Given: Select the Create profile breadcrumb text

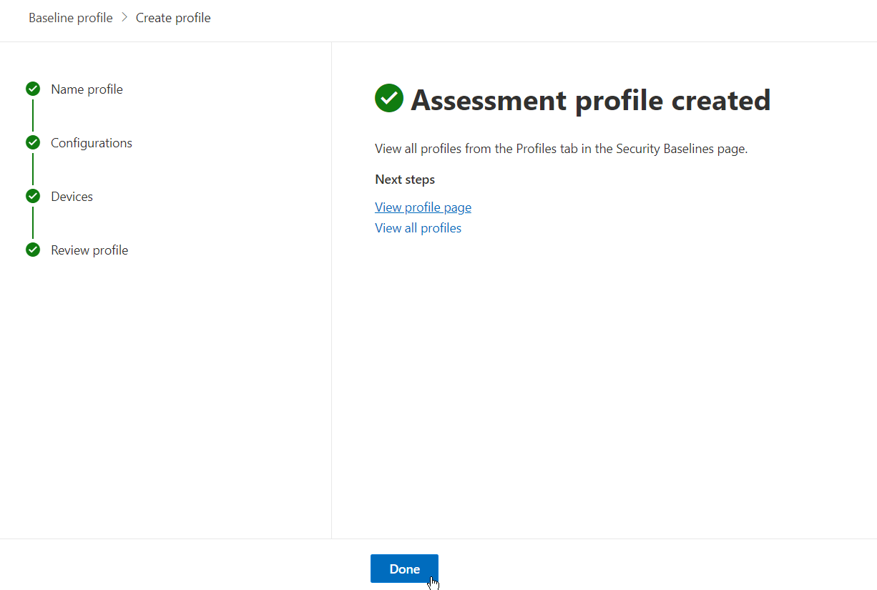Looking at the screenshot, I should 173,18.
